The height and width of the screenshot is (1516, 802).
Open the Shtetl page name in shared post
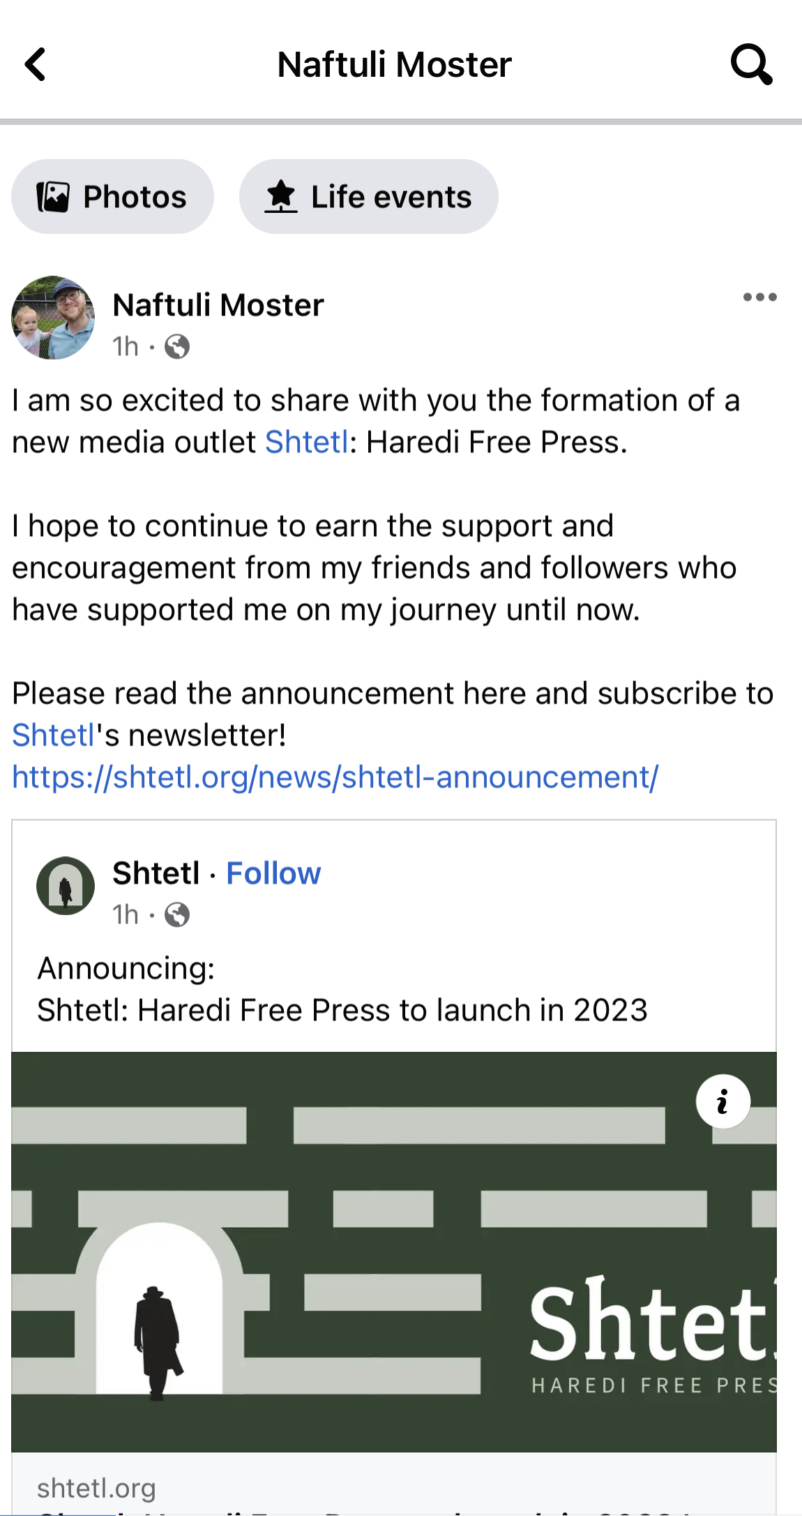tap(156, 873)
